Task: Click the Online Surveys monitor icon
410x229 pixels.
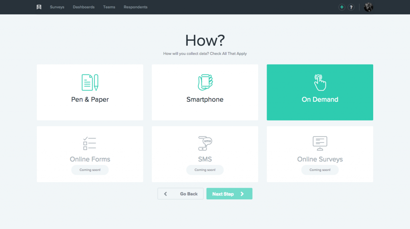Action: 320,143
